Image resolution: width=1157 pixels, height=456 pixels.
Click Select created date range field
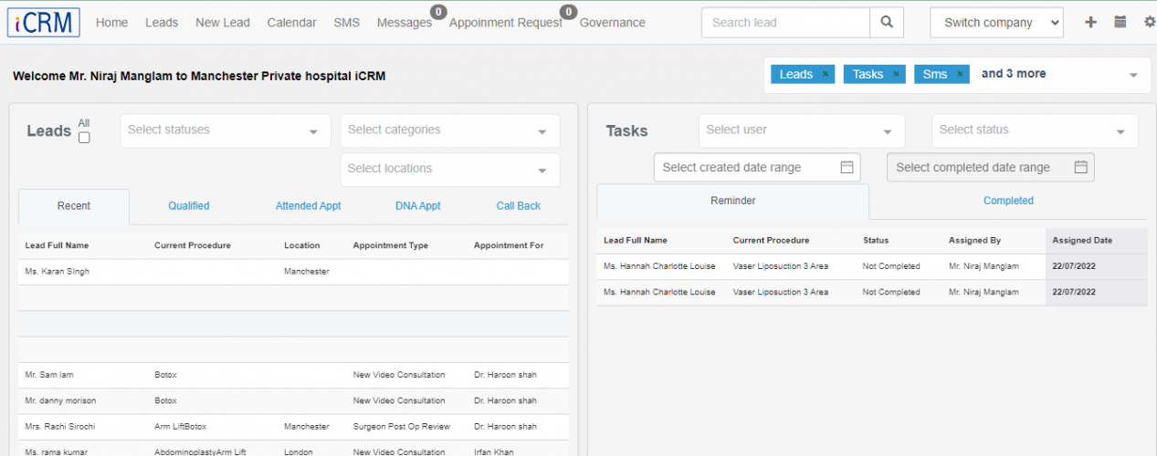coord(757,167)
